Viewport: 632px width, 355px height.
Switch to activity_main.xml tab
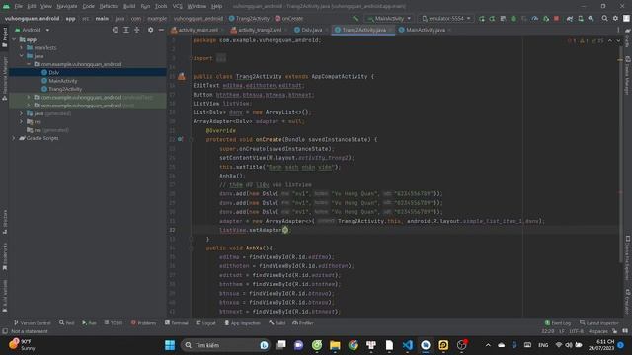click(195, 30)
